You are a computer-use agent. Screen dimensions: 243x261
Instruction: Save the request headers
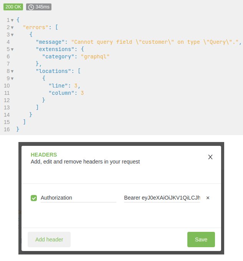pos(201,240)
